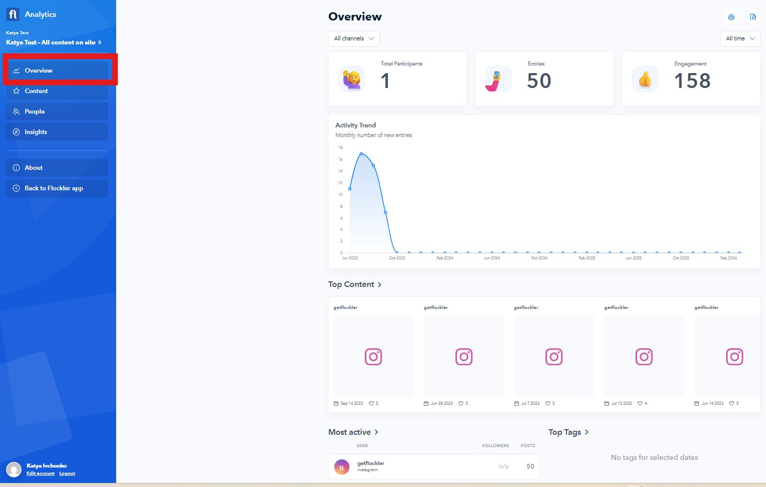Click the Edit account link
The width and height of the screenshot is (766, 487).
point(40,474)
